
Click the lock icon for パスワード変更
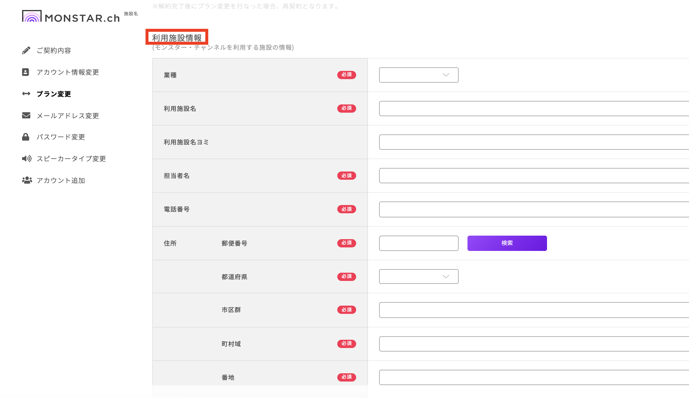[26, 137]
